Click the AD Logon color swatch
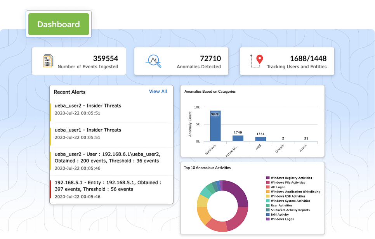This screenshot has width=375, height=239. coord(268,187)
